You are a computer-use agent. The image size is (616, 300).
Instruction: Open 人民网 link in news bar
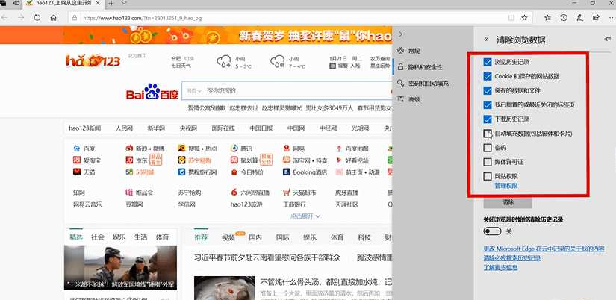(124, 128)
